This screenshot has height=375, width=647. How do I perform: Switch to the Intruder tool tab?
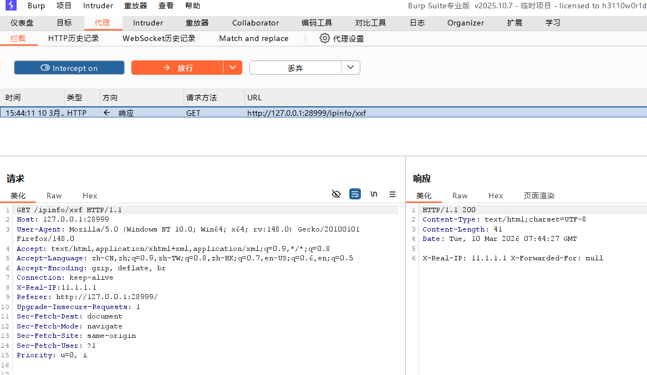[x=147, y=23]
